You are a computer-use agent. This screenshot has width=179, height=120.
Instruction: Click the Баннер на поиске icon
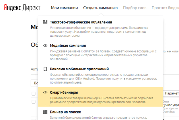pos(45,112)
